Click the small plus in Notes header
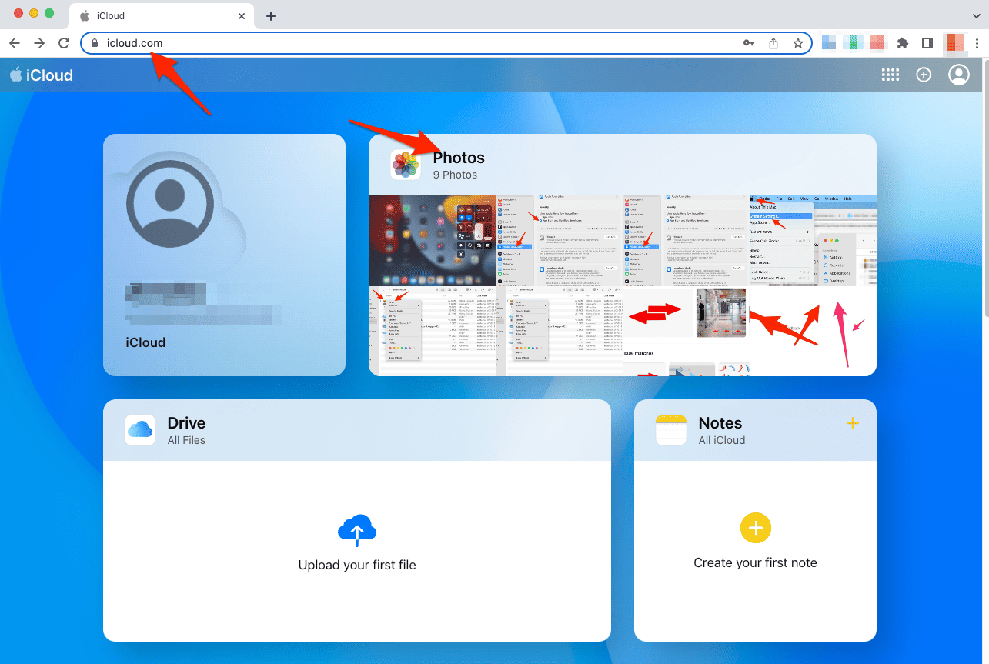989x664 pixels. [852, 423]
